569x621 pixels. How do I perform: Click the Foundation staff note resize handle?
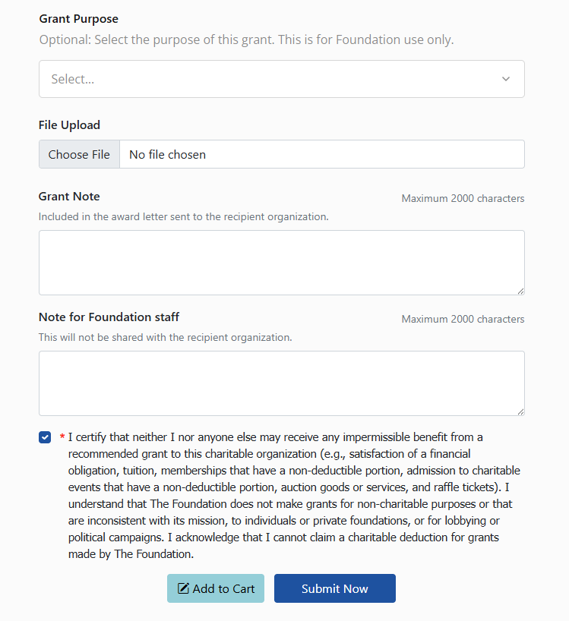click(520, 411)
